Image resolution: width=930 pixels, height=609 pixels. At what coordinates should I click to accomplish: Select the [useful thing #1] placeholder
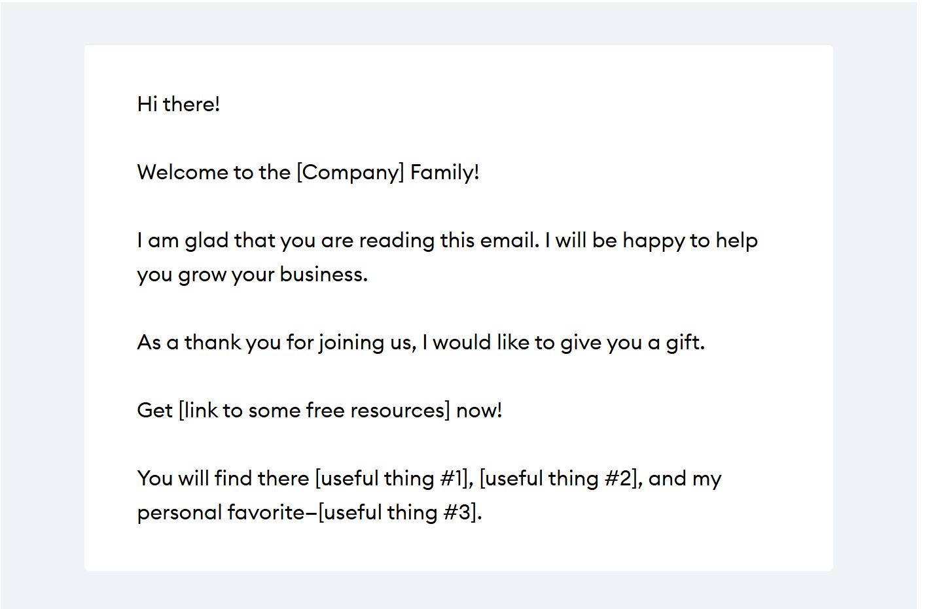point(392,478)
